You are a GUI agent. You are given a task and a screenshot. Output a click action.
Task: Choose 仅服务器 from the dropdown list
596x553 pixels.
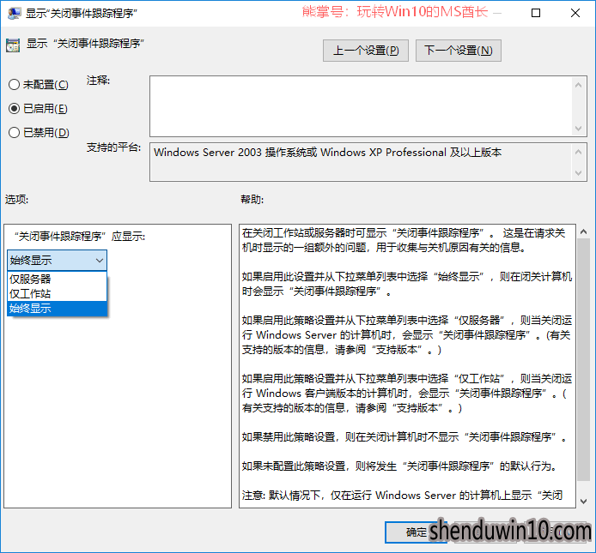click(57, 279)
